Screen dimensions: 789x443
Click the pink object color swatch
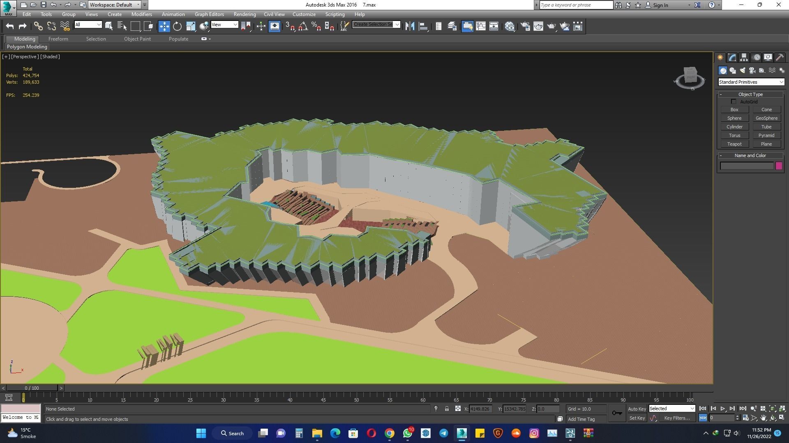[x=778, y=166]
